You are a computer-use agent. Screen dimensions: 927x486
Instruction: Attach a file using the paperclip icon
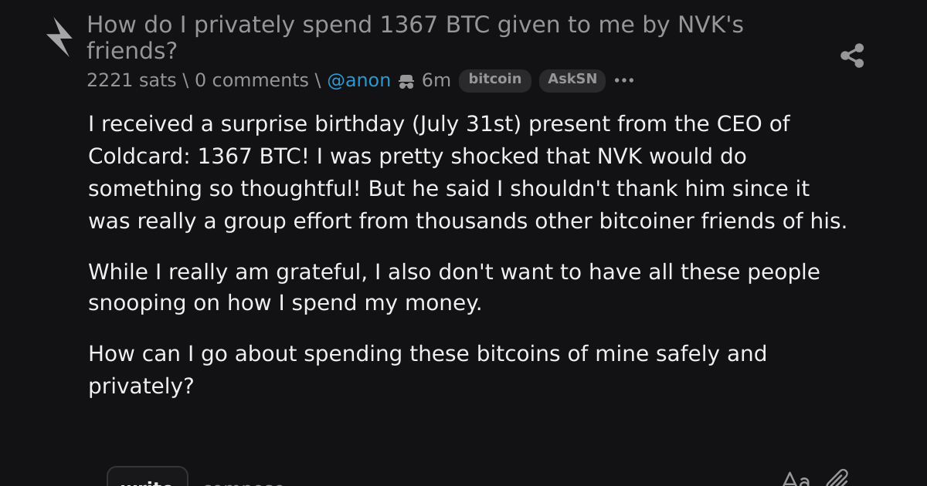[837, 478]
